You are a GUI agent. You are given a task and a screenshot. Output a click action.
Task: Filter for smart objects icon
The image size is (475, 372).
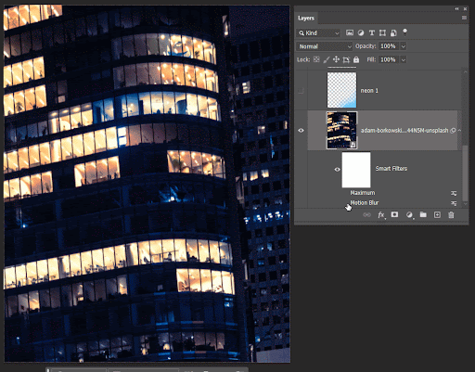tap(393, 32)
